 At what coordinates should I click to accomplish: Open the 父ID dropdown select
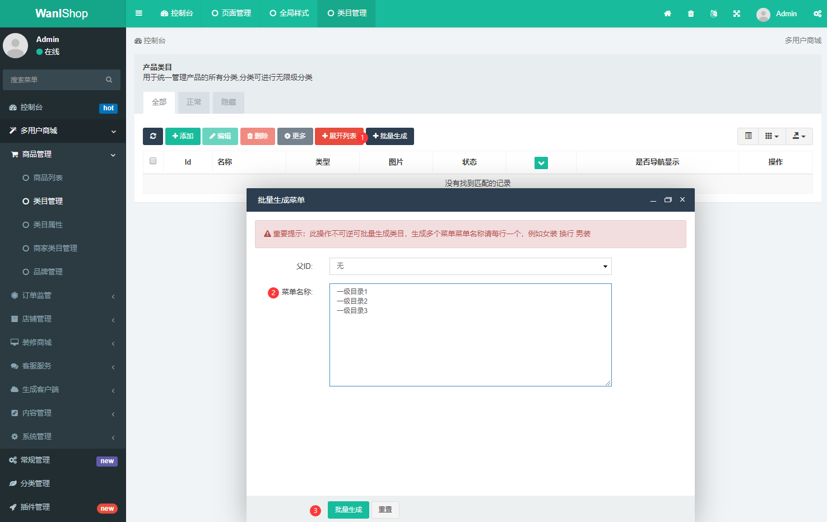[x=471, y=266]
